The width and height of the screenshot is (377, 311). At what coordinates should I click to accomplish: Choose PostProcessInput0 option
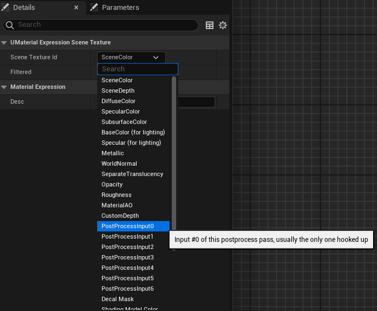tap(127, 226)
